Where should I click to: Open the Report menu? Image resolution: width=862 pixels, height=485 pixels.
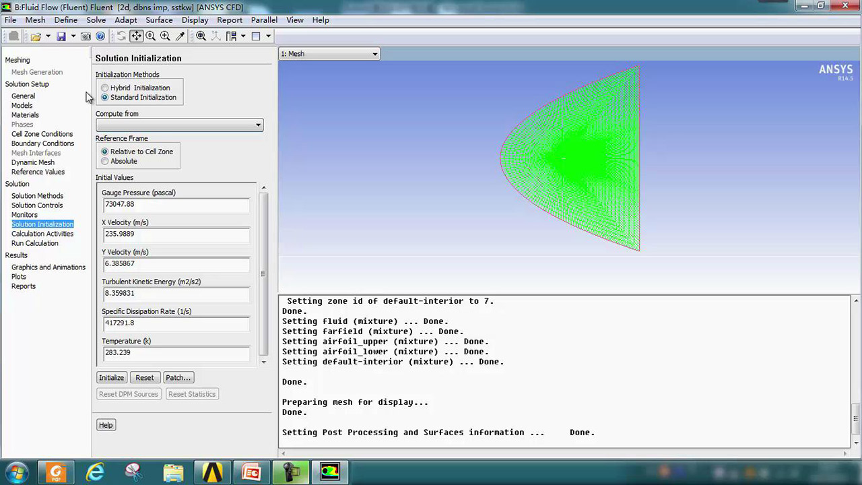[x=230, y=20]
